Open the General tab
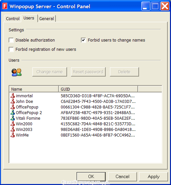Viewport: 171px width, 185px height. click(x=47, y=19)
